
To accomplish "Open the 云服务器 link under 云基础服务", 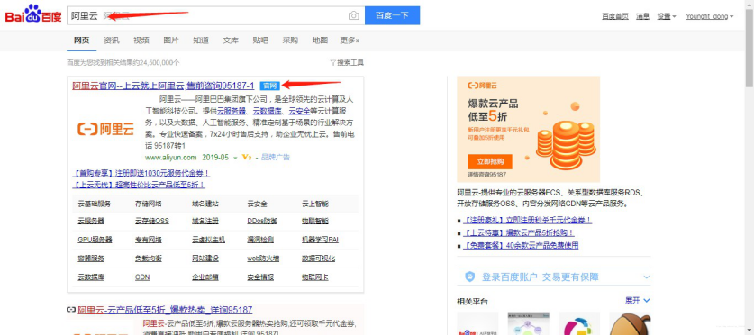I will pos(91,221).
